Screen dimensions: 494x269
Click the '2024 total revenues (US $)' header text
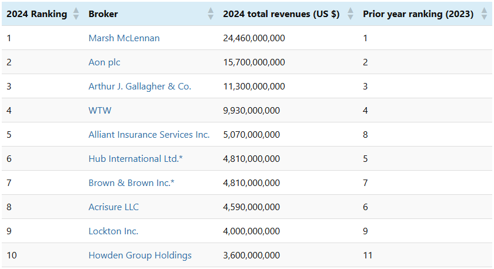(x=281, y=14)
